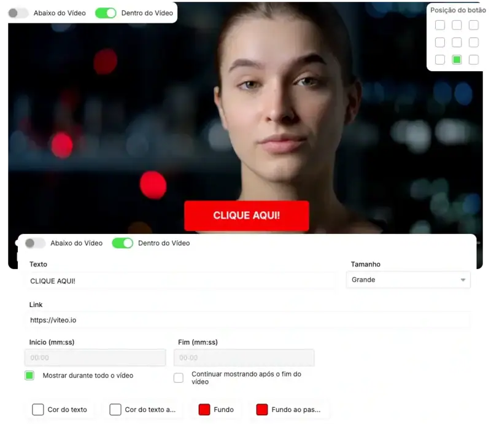Check 'Continuar mostrando após o fim do vídeo'

click(179, 378)
